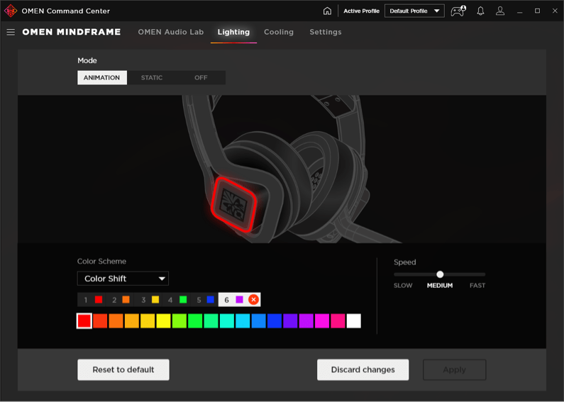Select color slot 3 yellow
Screen dimensions: 564x402
point(148,299)
